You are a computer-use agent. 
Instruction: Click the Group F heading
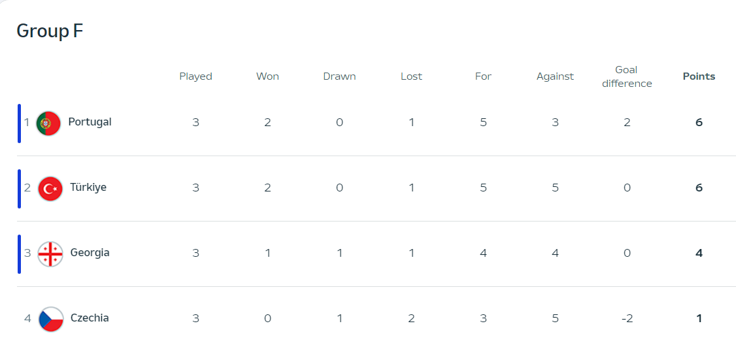(x=50, y=31)
